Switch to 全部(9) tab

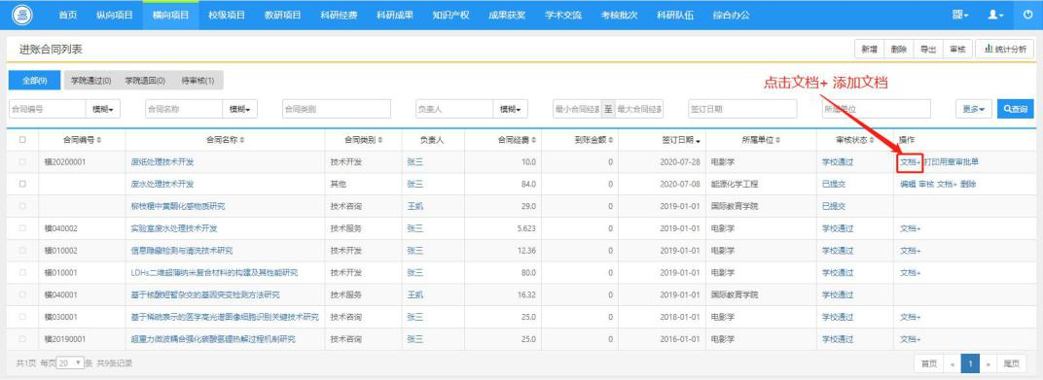click(x=34, y=81)
